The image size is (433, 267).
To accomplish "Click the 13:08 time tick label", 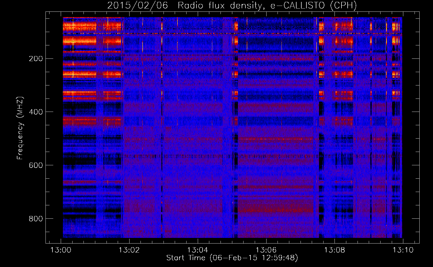I will coord(335,250).
